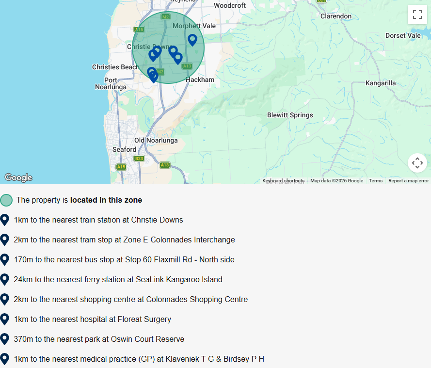This screenshot has width=431, height=368.
Task: Click the map camera controls button
Action: [x=417, y=163]
